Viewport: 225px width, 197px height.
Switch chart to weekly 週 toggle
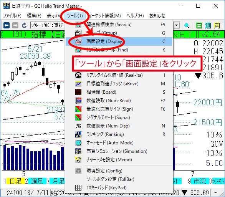tap(208, 26)
